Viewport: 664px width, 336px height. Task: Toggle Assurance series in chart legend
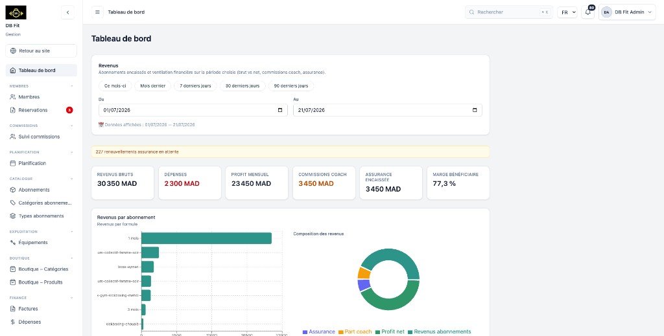tap(319, 331)
